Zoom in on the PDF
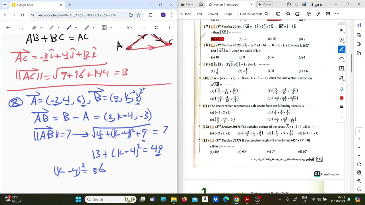Image resolution: width=365 pixels, height=205 pixels. [x=359, y=181]
